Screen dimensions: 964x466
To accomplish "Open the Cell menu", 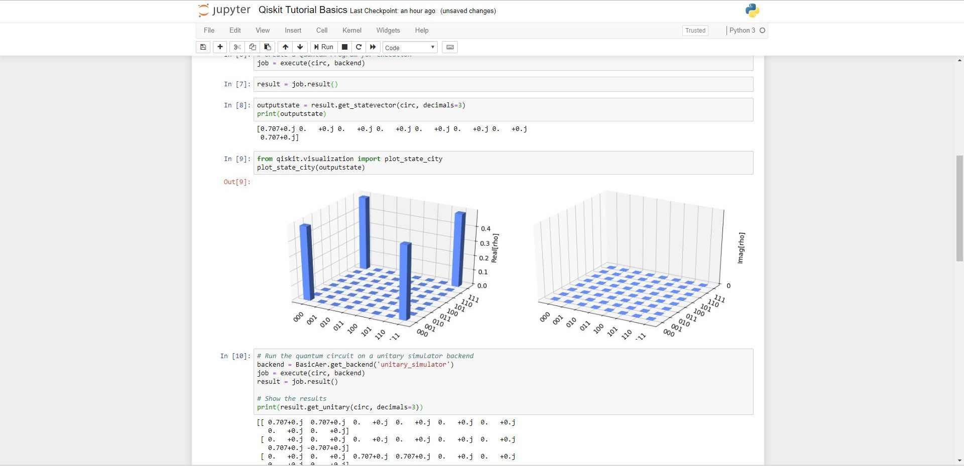I will (322, 31).
